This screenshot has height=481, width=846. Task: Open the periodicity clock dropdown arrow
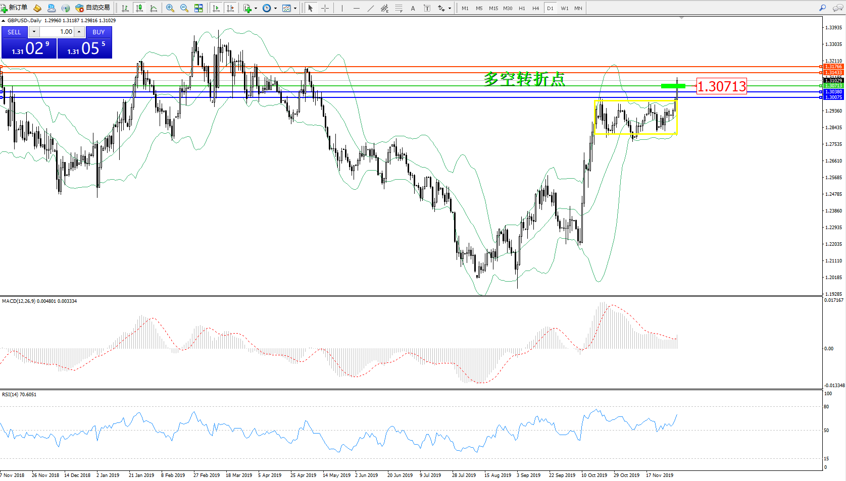275,8
